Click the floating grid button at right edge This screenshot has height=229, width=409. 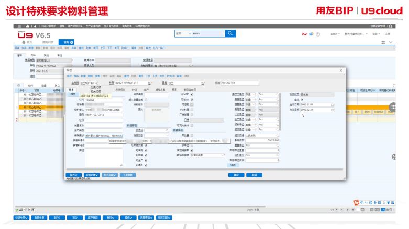(393, 107)
